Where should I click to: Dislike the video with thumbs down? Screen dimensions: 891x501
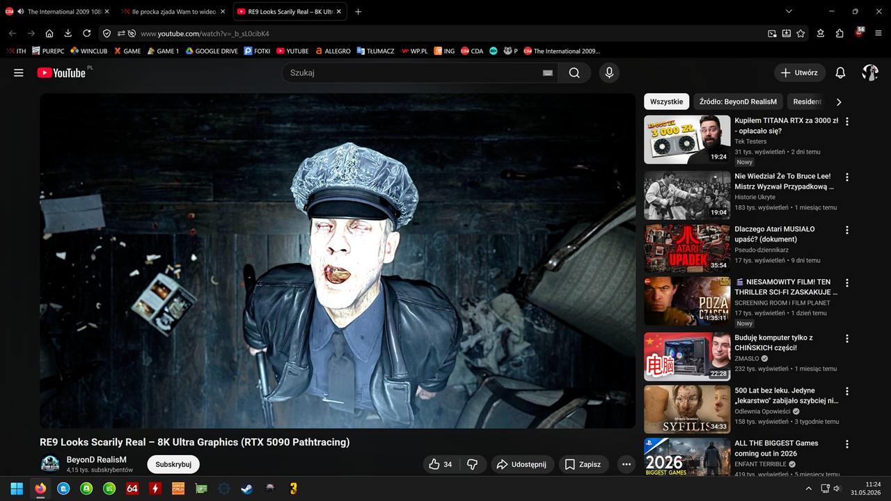pyautogui.click(x=472, y=464)
